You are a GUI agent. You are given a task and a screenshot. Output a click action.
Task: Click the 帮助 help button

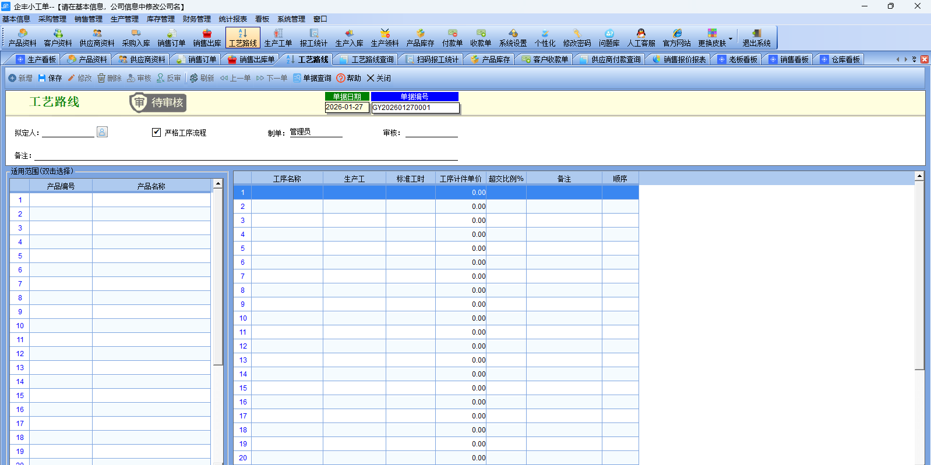pyautogui.click(x=348, y=78)
